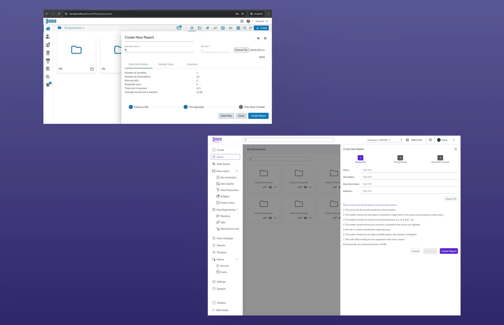Open the Workspace WRKSPC_1 dropdown

pyautogui.click(x=385, y=140)
